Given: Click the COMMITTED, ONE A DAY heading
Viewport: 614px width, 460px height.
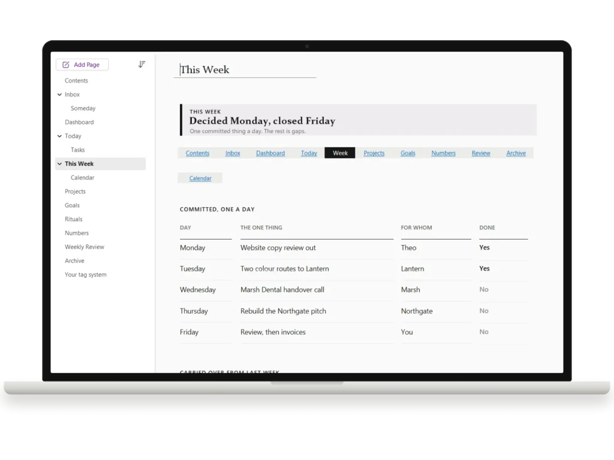Looking at the screenshot, I should pos(217,209).
